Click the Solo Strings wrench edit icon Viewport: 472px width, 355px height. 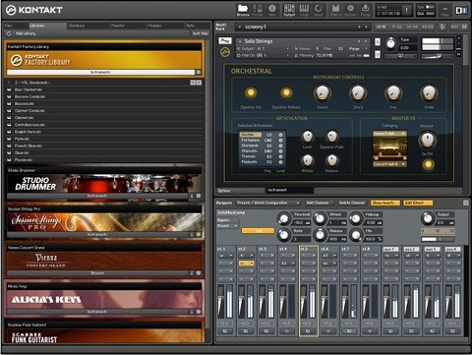225,41
